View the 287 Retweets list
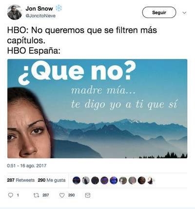The width and height of the screenshot is (195, 209). [x=21, y=180]
